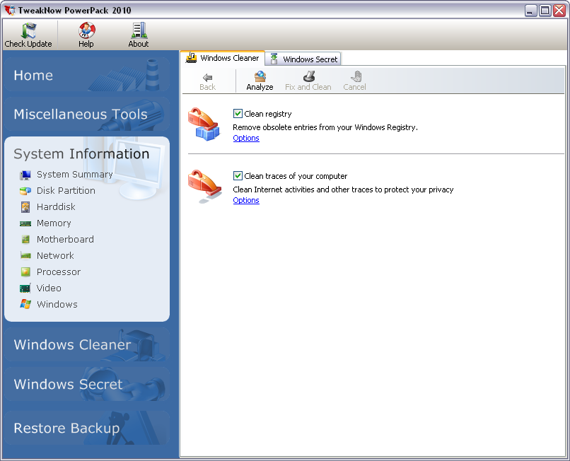Viewport: 570px width, 461px height.
Task: Click the Harddisk icon in sidebar
Action: pyautogui.click(x=25, y=207)
